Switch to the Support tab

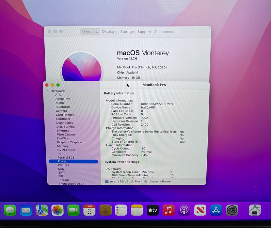click(x=144, y=32)
